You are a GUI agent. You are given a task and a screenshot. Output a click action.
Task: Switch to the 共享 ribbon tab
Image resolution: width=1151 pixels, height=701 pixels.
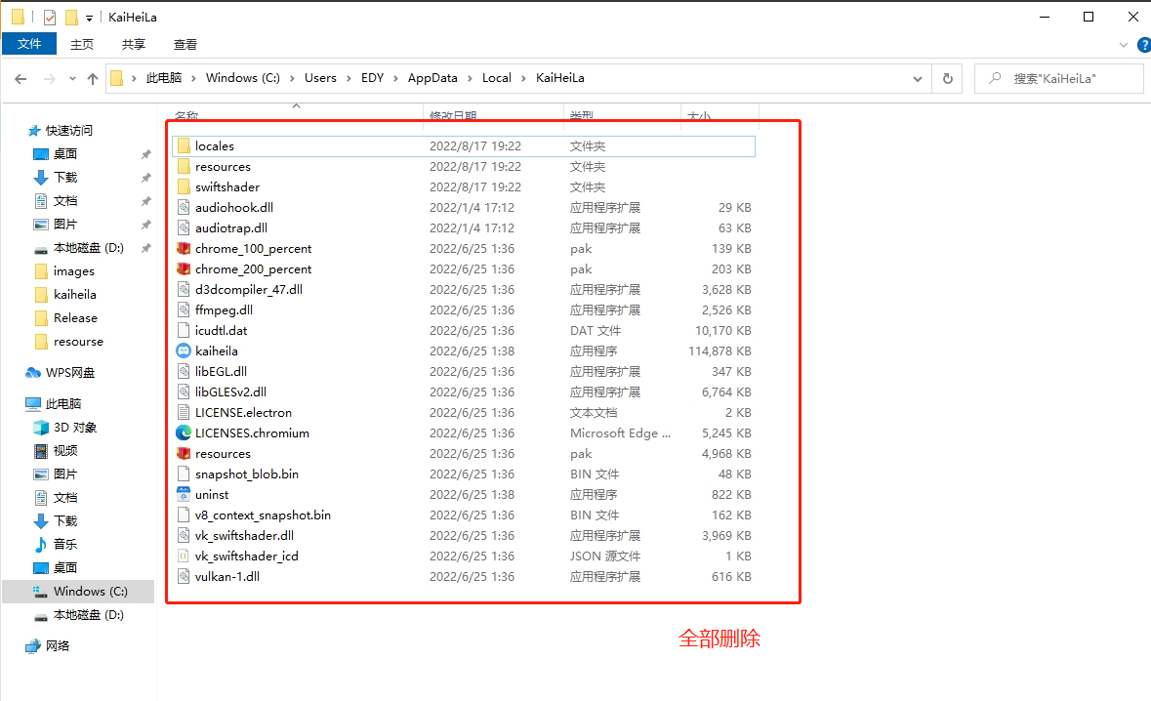134,45
